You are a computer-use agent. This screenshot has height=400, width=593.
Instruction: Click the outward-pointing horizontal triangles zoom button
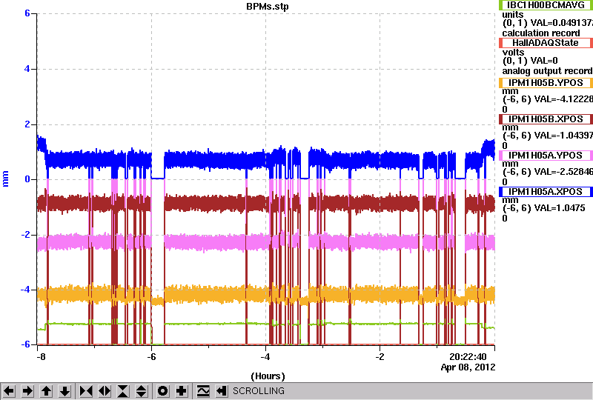(x=105, y=391)
